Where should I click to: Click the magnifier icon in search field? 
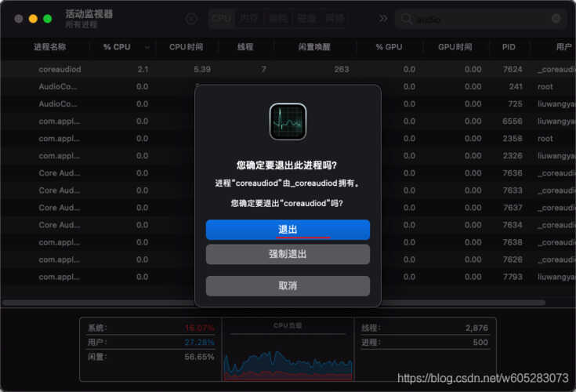(x=406, y=19)
